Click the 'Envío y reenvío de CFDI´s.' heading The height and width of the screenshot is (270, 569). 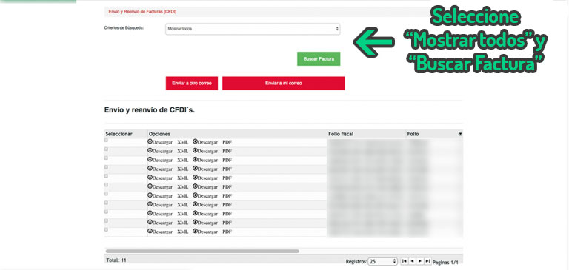click(150, 110)
